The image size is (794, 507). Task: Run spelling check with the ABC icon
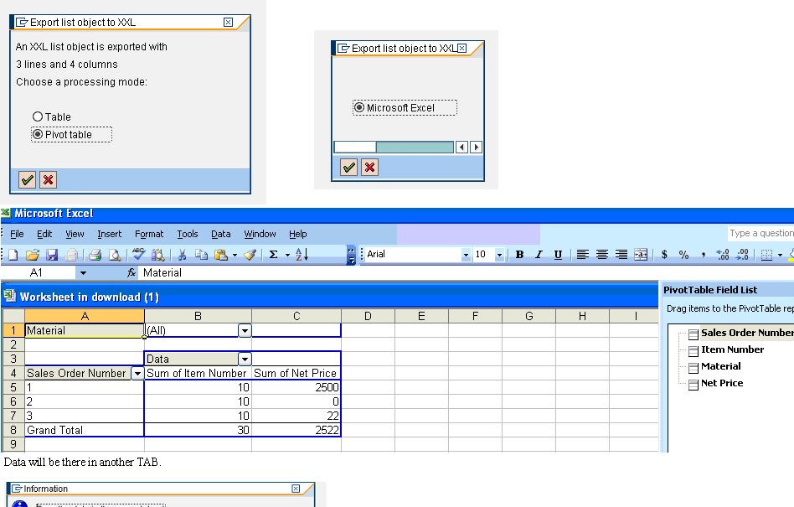click(138, 256)
